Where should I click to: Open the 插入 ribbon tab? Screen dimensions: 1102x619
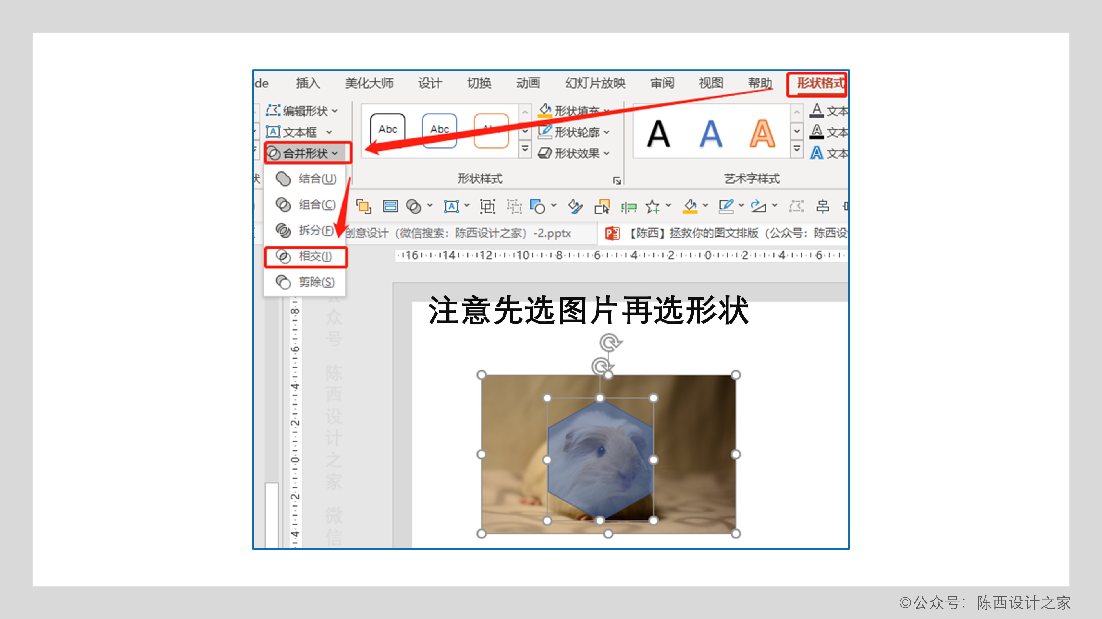(308, 83)
